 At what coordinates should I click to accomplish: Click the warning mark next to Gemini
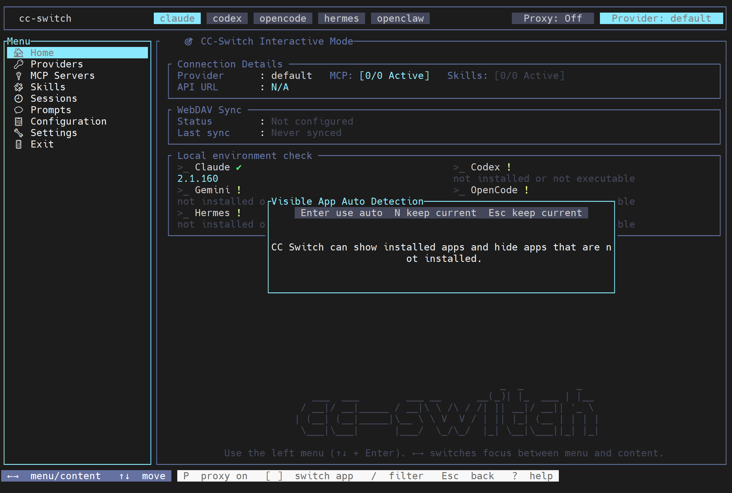[x=239, y=190]
